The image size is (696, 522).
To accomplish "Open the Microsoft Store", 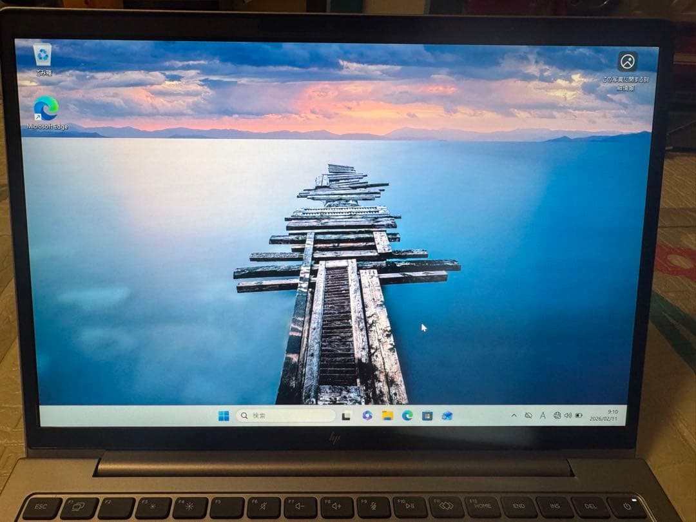I will tap(427, 416).
